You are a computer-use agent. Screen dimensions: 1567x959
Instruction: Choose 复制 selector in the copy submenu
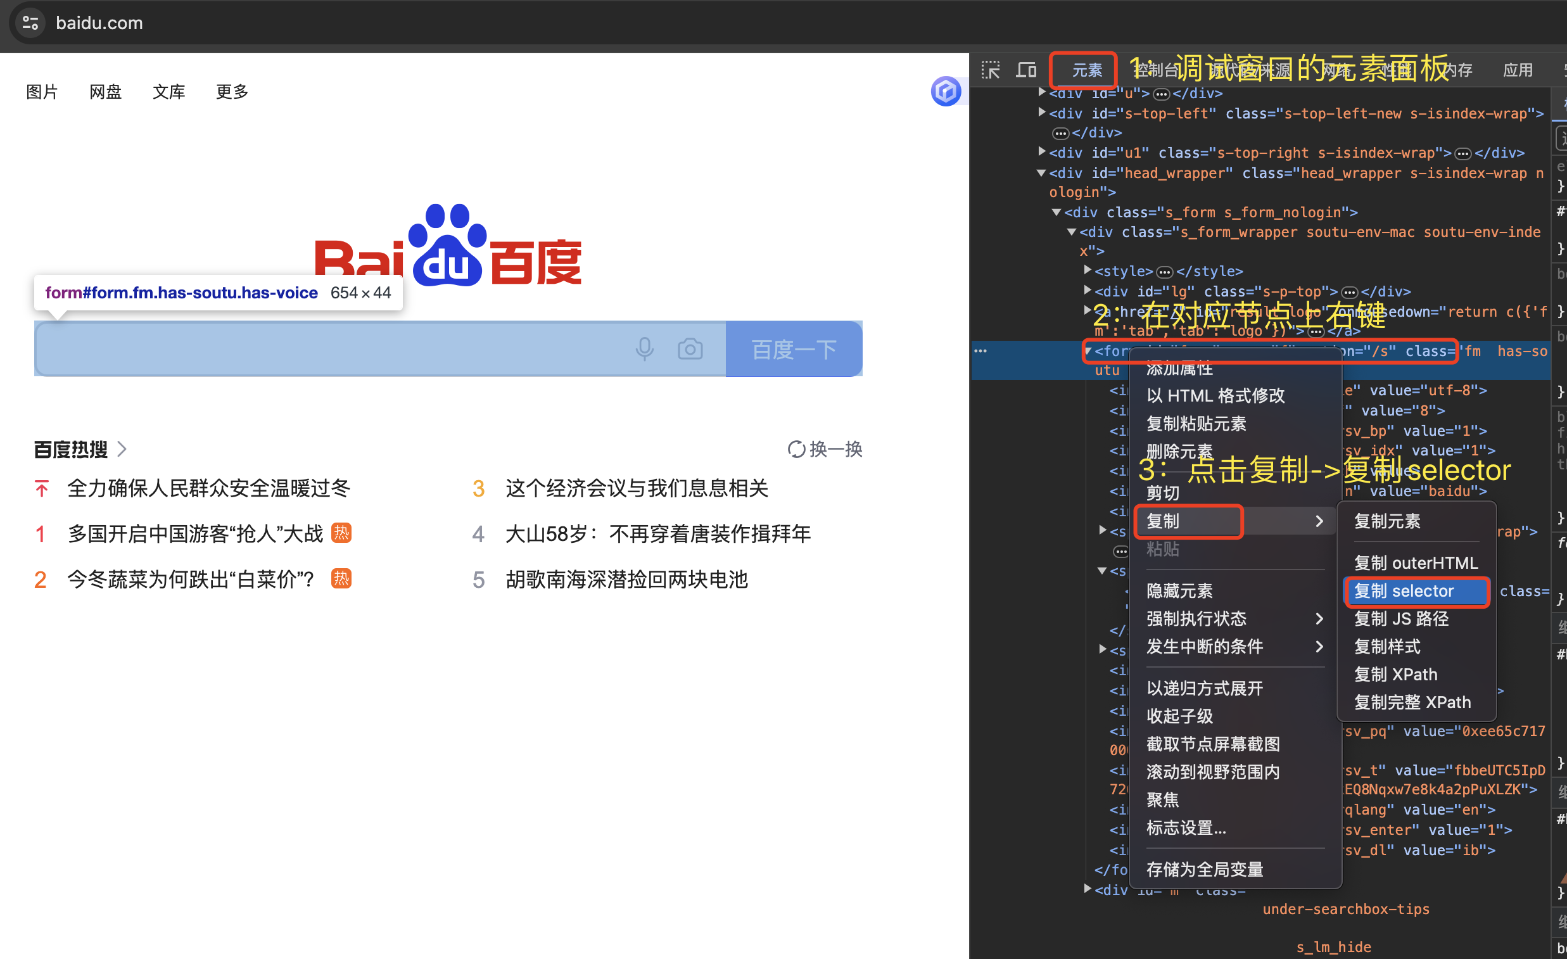coord(1417,591)
